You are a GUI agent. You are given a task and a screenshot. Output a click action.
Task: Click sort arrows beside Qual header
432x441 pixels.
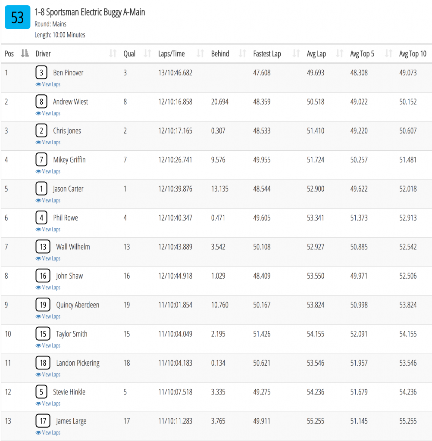pos(147,53)
